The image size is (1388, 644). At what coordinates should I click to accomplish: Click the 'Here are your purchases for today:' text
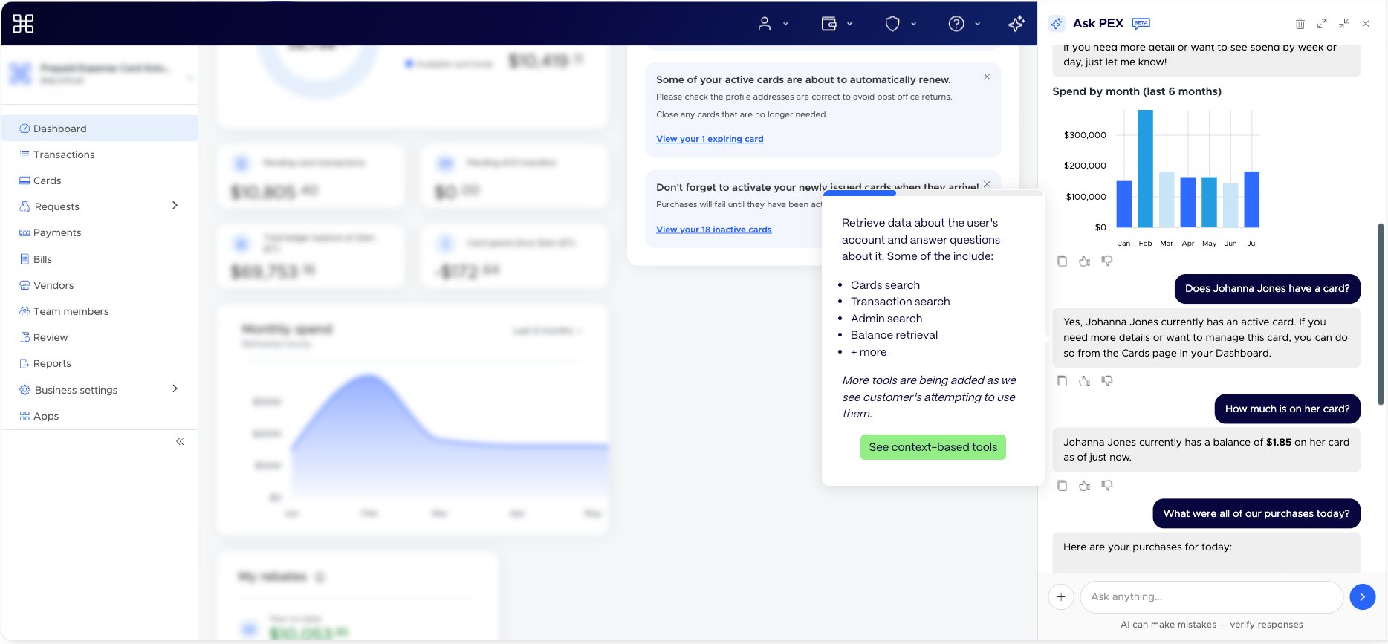[1147, 547]
